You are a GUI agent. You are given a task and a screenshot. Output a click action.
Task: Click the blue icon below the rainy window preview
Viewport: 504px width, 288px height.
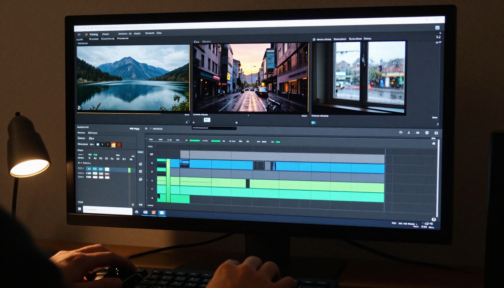point(313,122)
